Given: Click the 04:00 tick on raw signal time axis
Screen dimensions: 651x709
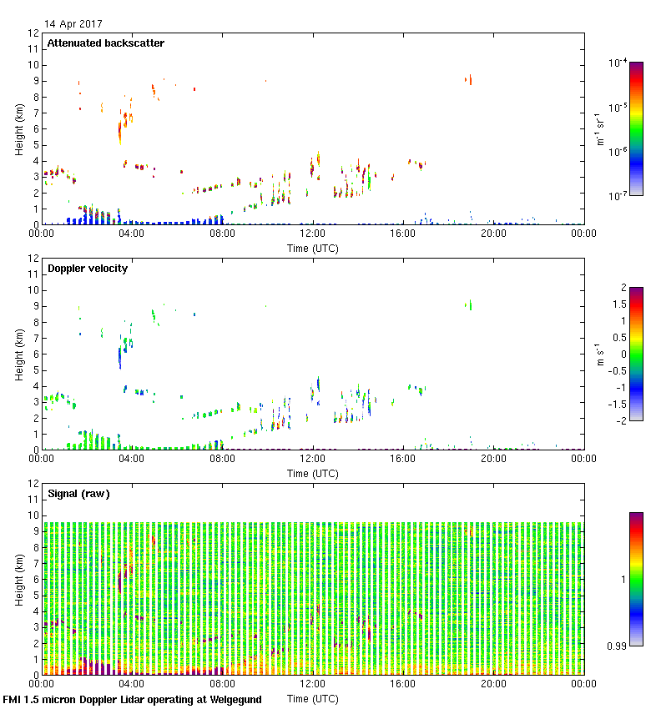Looking at the screenshot, I should (x=132, y=685).
